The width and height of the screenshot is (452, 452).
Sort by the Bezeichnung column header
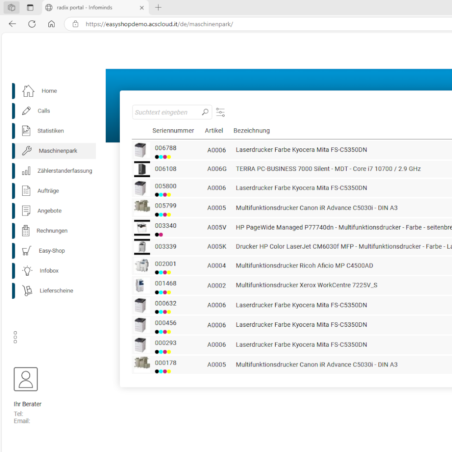pos(252,131)
